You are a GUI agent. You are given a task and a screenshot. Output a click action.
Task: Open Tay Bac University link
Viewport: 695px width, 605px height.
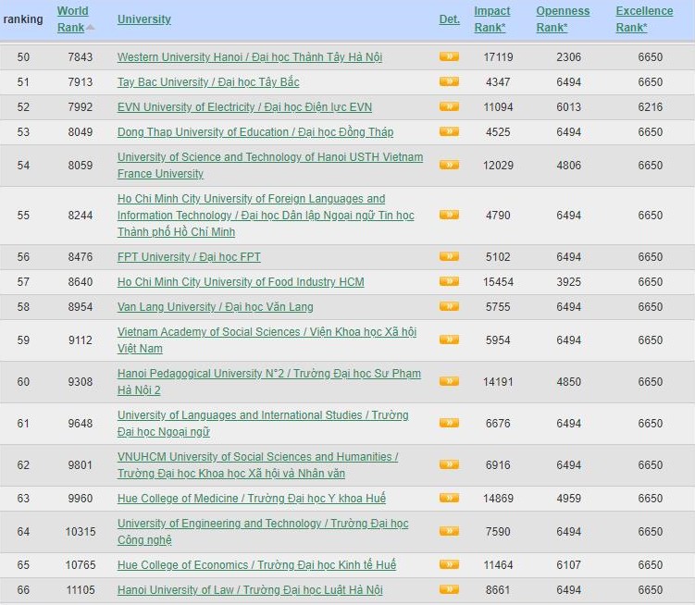208,82
